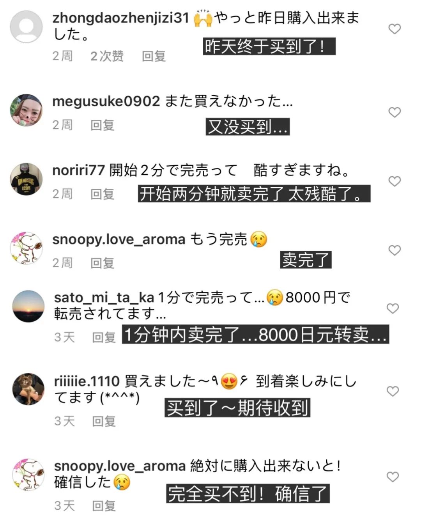Screen dimensions: 421x521
Task: View noriri77's black shirt avatar
Action: (26, 179)
